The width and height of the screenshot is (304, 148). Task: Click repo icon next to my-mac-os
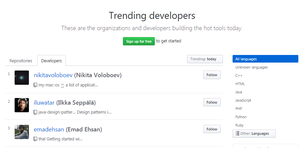coord(36,85)
